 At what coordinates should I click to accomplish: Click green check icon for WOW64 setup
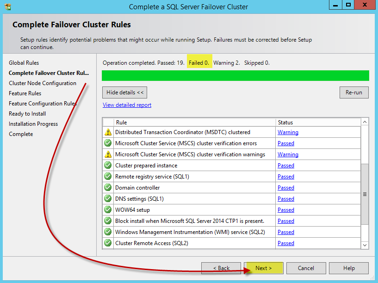click(x=108, y=209)
